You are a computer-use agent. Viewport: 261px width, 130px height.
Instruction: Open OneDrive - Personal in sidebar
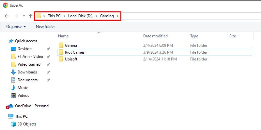click(x=32, y=106)
